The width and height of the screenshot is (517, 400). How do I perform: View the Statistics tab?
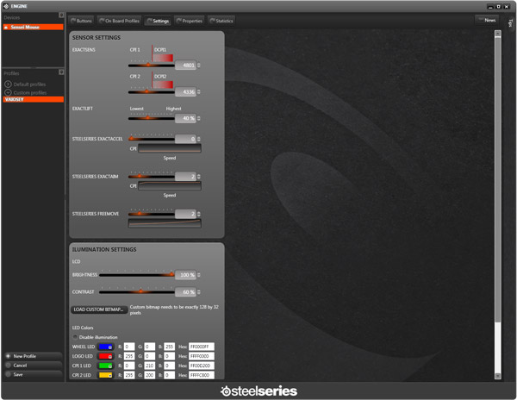click(221, 21)
